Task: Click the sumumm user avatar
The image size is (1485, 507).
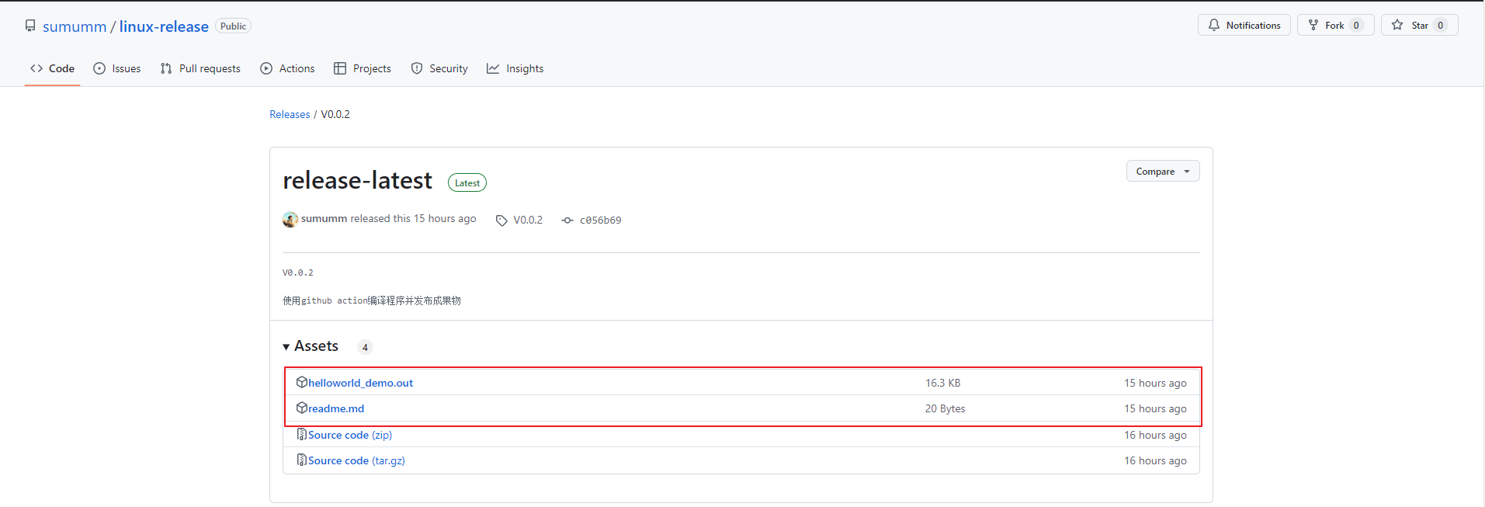Action: (x=290, y=220)
